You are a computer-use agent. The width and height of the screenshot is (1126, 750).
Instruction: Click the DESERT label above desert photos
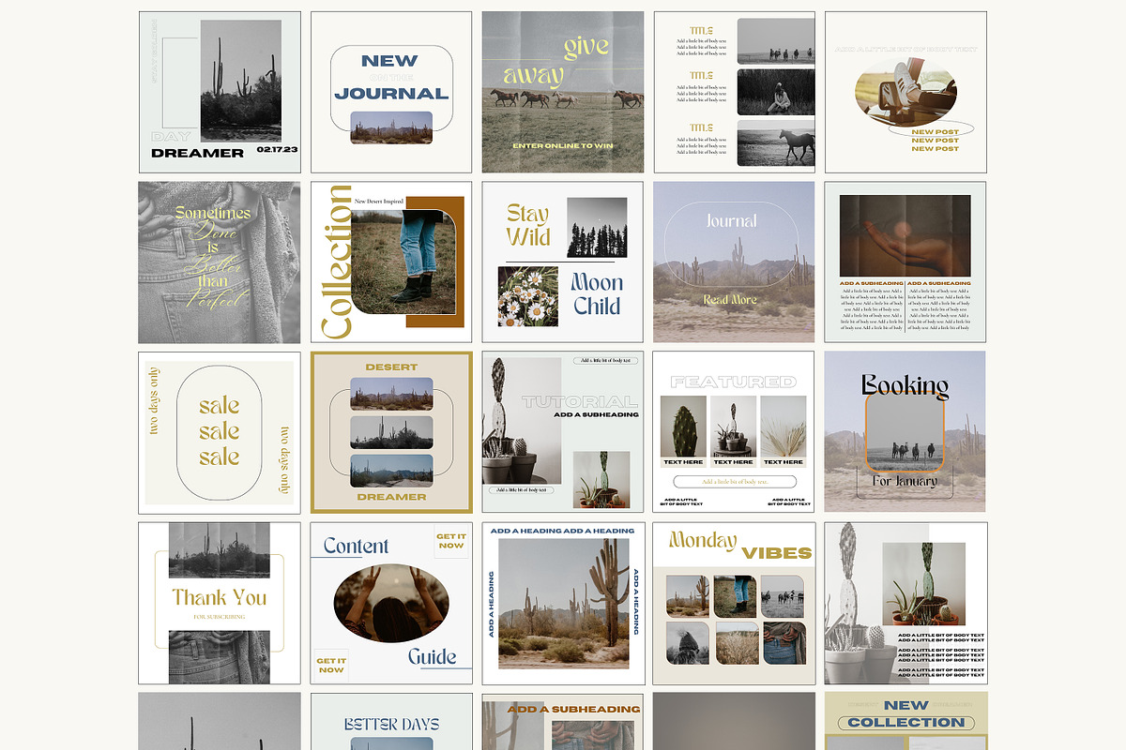(x=391, y=367)
